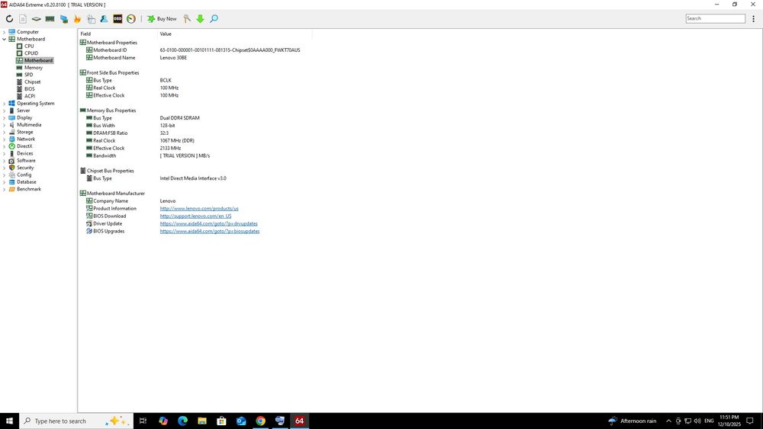This screenshot has height=429, width=763.
Task: Click the gauge benchmark toolbar icon
Action: point(131,19)
